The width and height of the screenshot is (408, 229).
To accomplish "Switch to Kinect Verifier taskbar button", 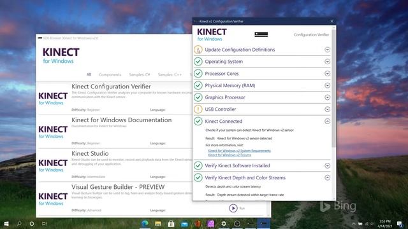I will [263, 223].
